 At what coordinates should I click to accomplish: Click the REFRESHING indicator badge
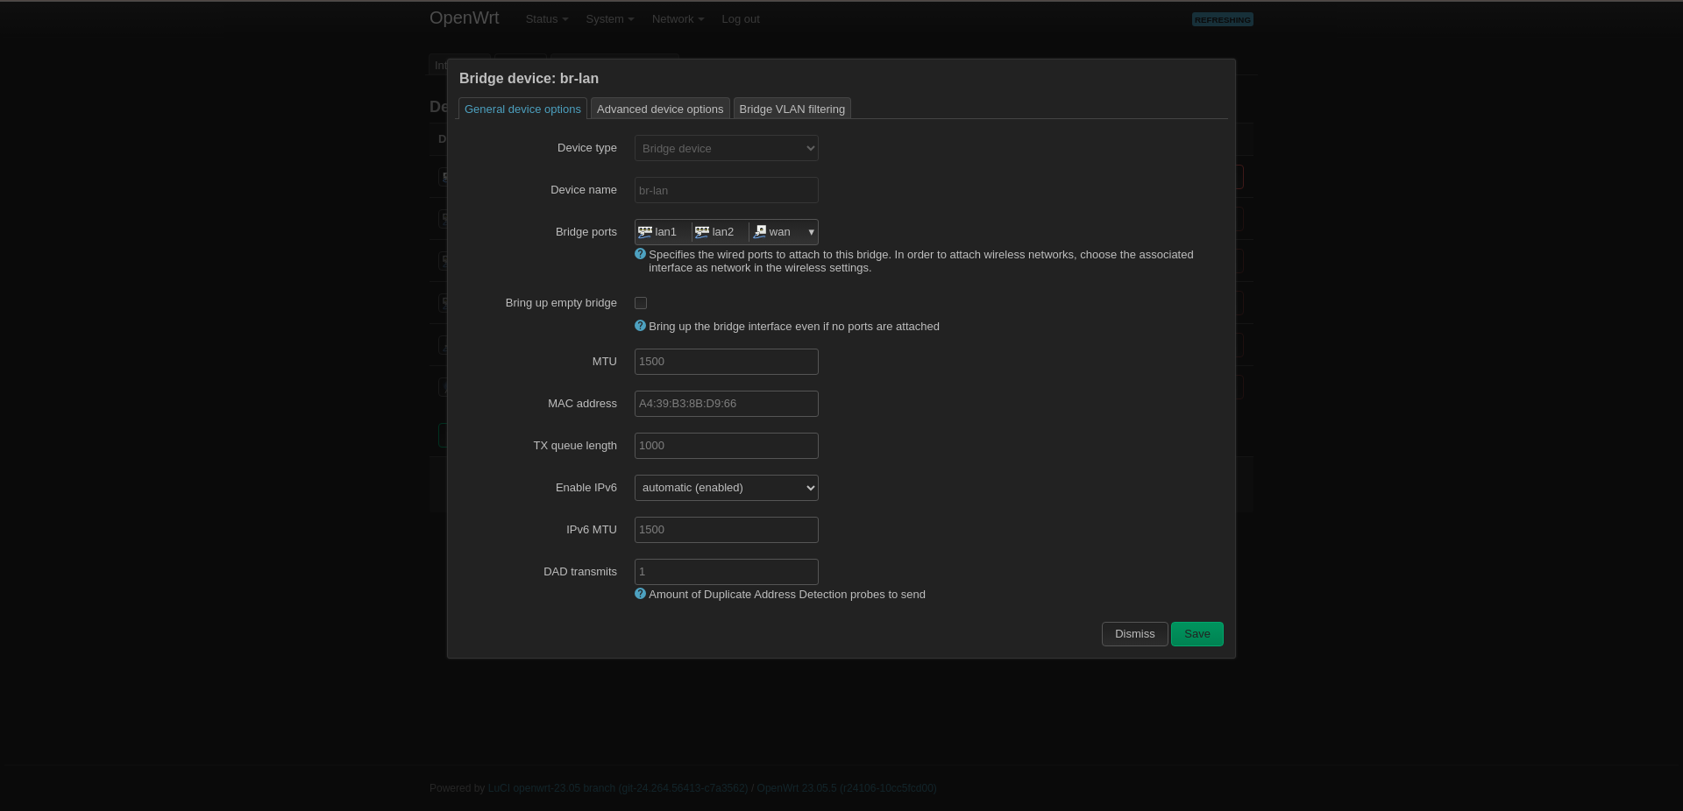tap(1223, 19)
